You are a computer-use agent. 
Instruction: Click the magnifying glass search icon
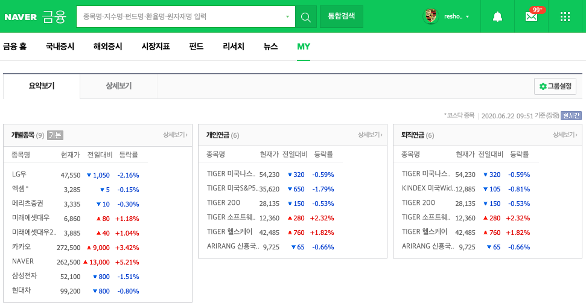pyautogui.click(x=306, y=17)
